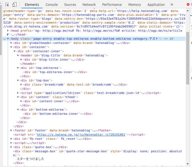This screenshot has height=167, width=192.
Task: Click the スターをつけました text node
Action: (x=30, y=159)
